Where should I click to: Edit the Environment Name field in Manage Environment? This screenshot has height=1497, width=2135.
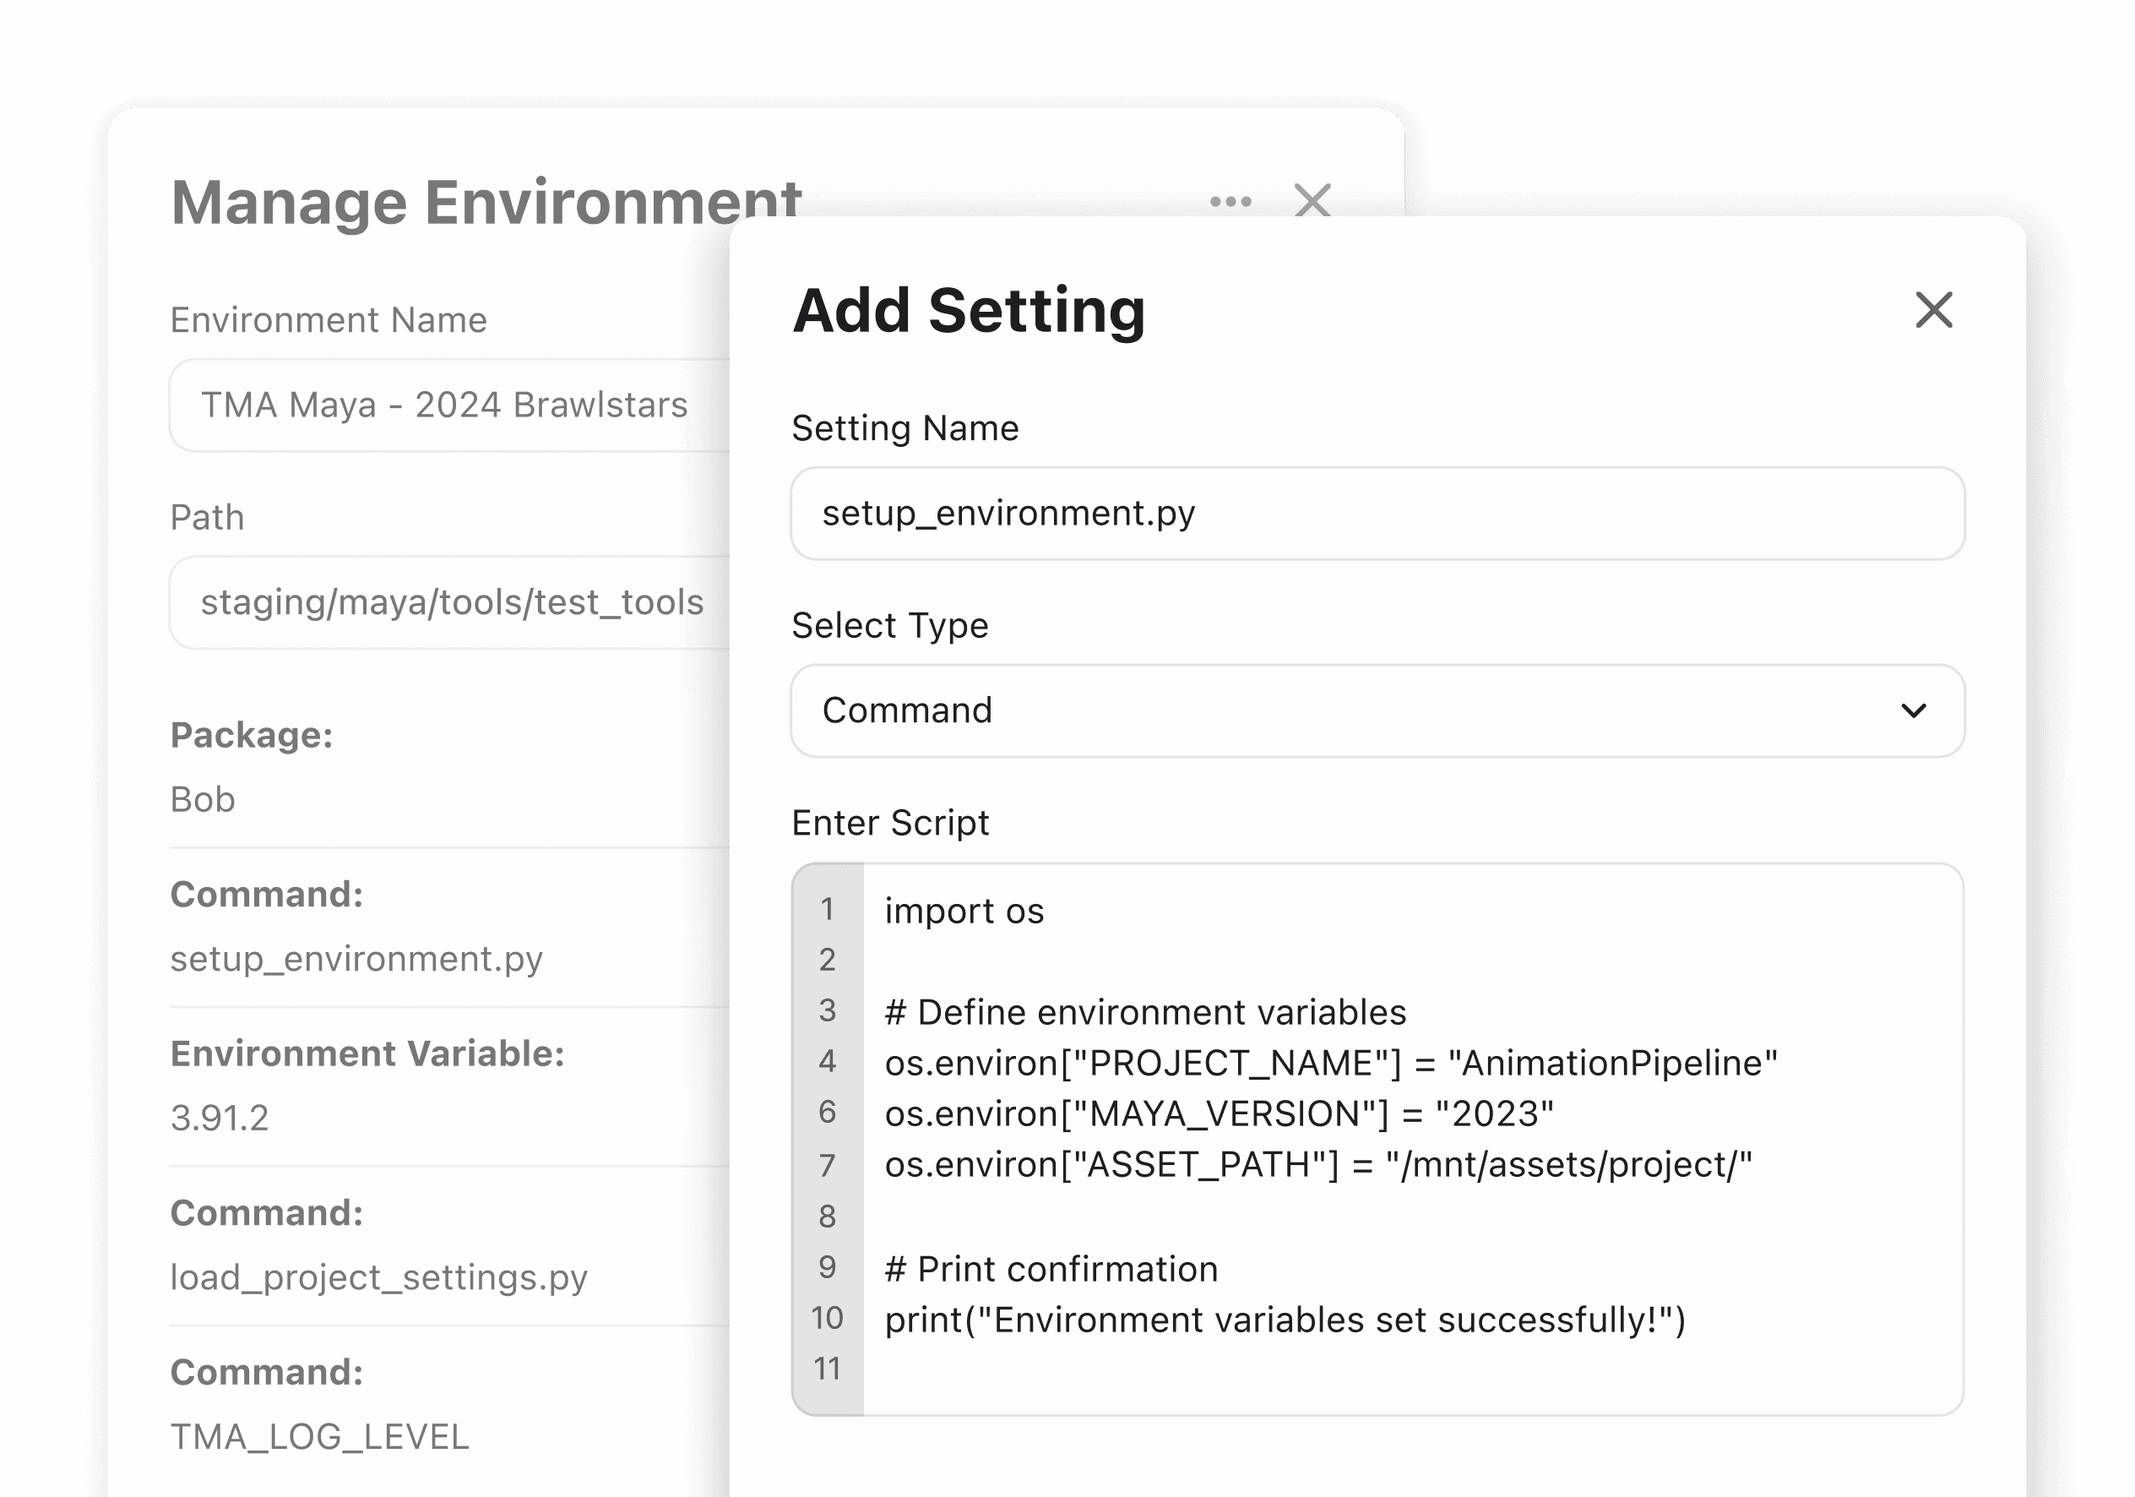tap(450, 406)
